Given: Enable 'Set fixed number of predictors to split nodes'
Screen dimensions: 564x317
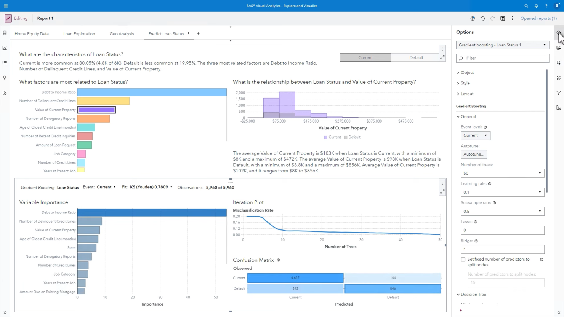Looking at the screenshot, I should [x=463, y=259].
